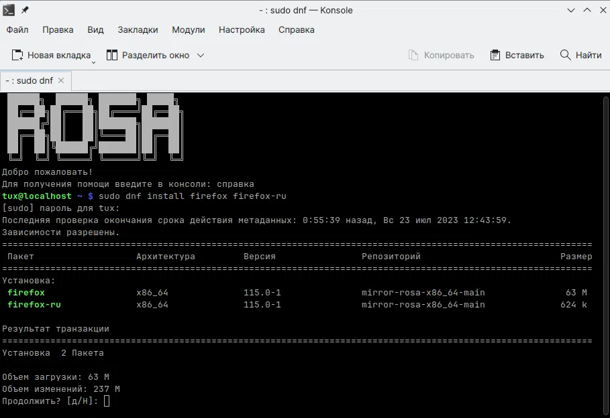Image resolution: width=610 pixels, height=418 pixels.
Task: Click the cursor after 'Продолжить? [д/Н]:'
Action: tap(107, 401)
